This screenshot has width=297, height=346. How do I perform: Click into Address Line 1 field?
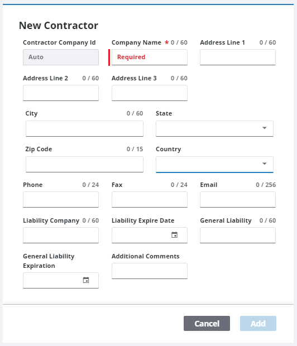pos(238,57)
